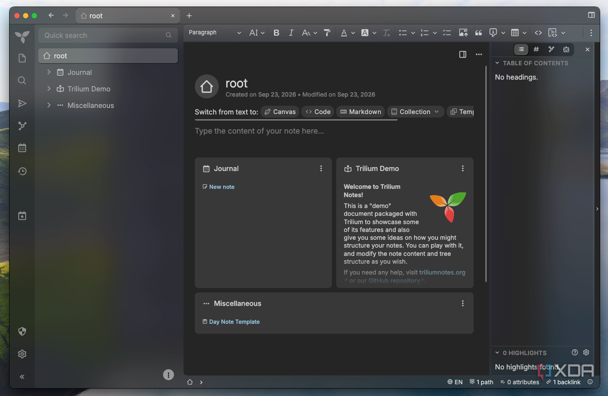608x396 pixels.
Task: Insert a block quote
Action: [x=478, y=33]
